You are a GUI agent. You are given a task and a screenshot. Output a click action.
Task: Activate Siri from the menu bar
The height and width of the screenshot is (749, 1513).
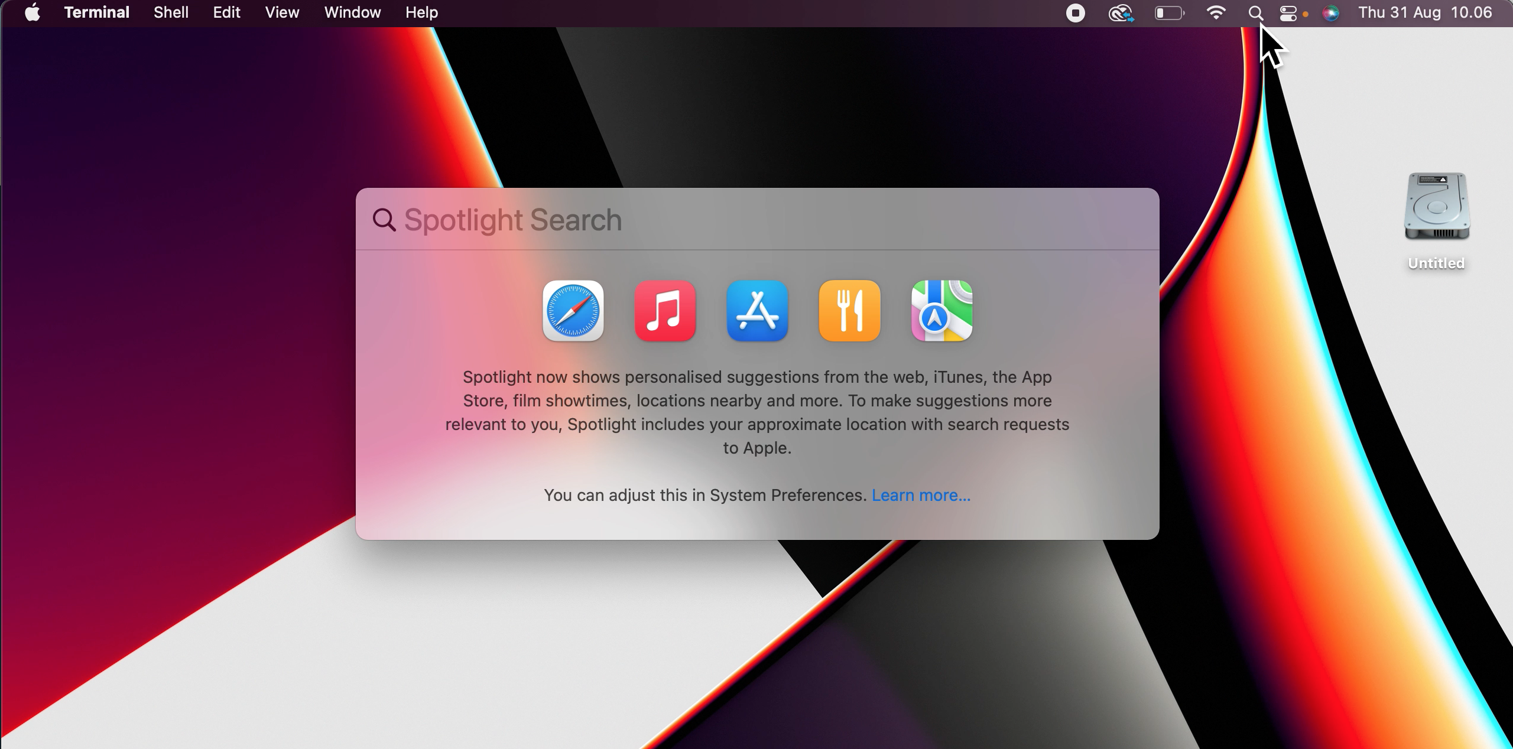pyautogui.click(x=1330, y=13)
